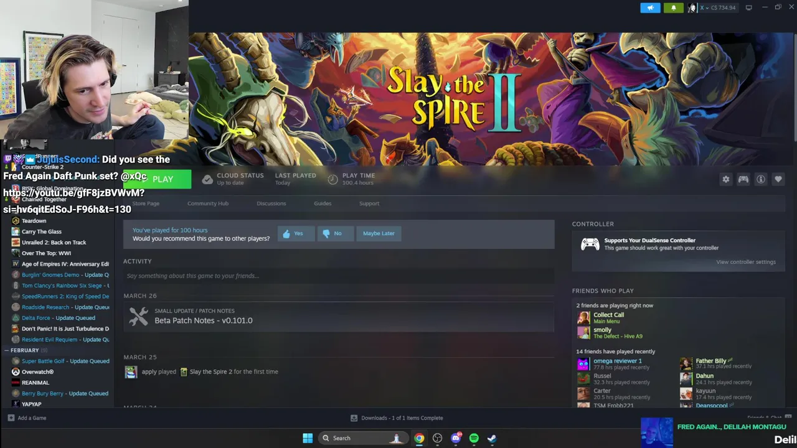Image resolution: width=797 pixels, height=448 pixels.
Task: Open the Community Hub tab
Action: pyautogui.click(x=208, y=203)
